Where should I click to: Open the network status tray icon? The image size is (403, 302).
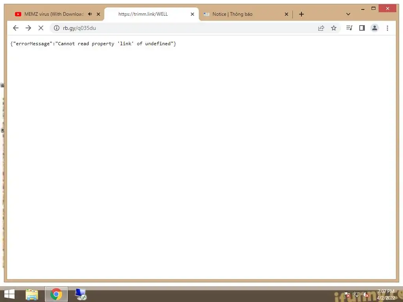point(357,295)
